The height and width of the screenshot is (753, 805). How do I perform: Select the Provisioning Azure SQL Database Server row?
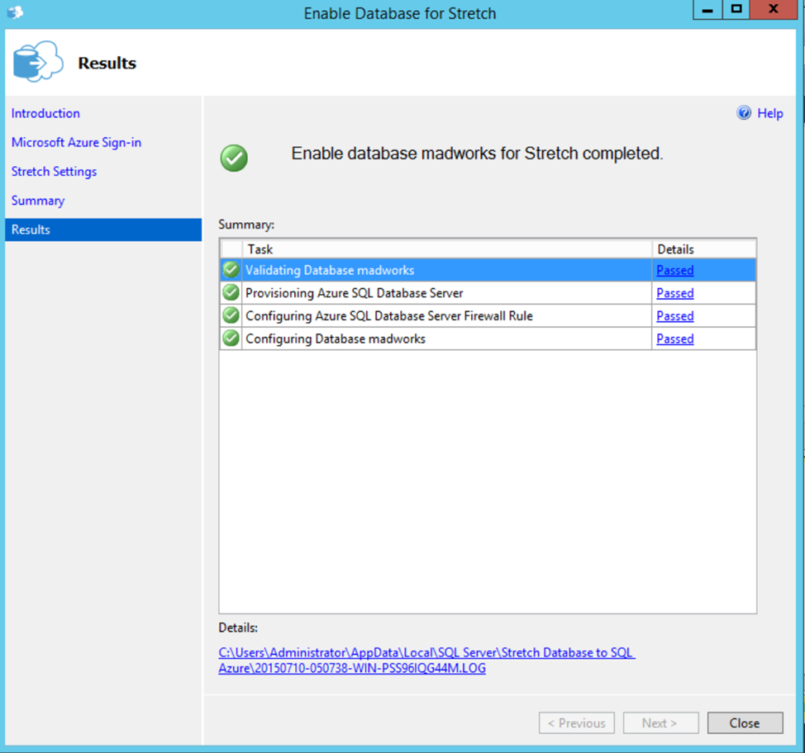pos(488,293)
